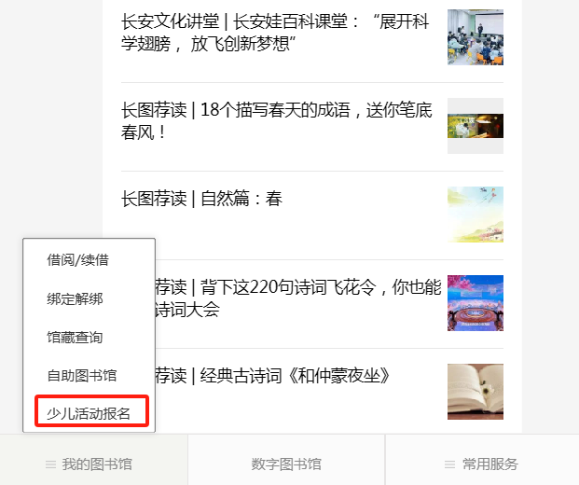The width and height of the screenshot is (579, 485).
Task: Open article 18个描写春天的成语
Action: tap(277, 121)
